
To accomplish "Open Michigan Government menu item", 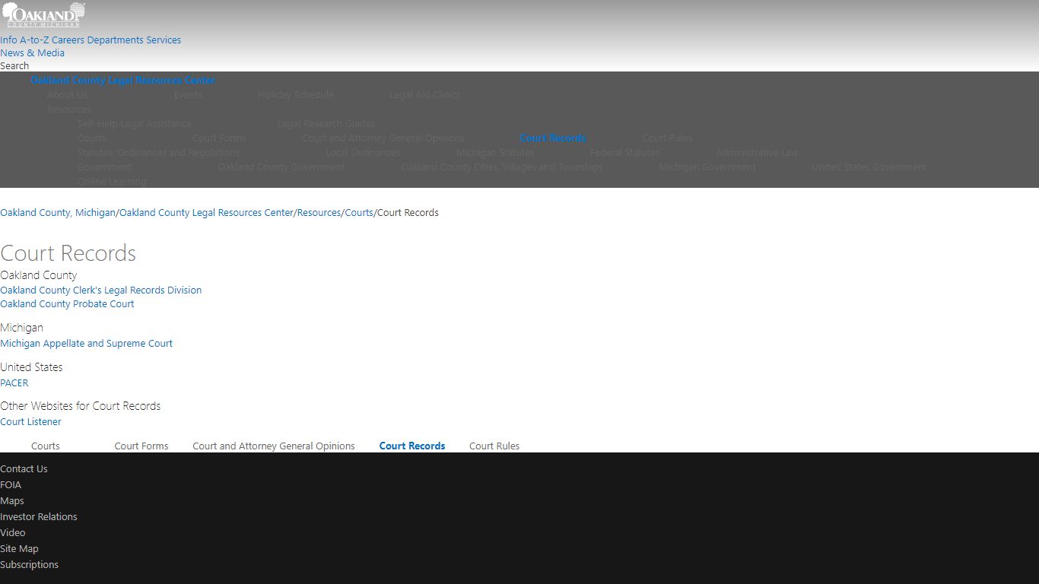I will pyautogui.click(x=707, y=167).
